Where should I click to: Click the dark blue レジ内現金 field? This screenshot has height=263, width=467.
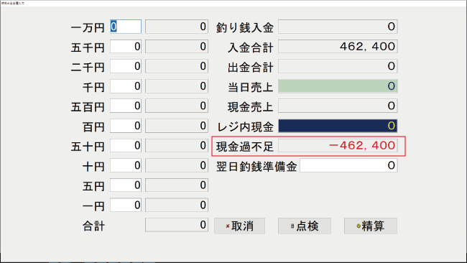(338, 126)
